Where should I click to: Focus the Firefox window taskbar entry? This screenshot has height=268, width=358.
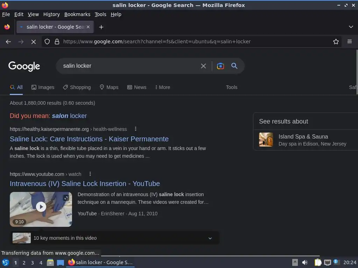(x=100, y=262)
